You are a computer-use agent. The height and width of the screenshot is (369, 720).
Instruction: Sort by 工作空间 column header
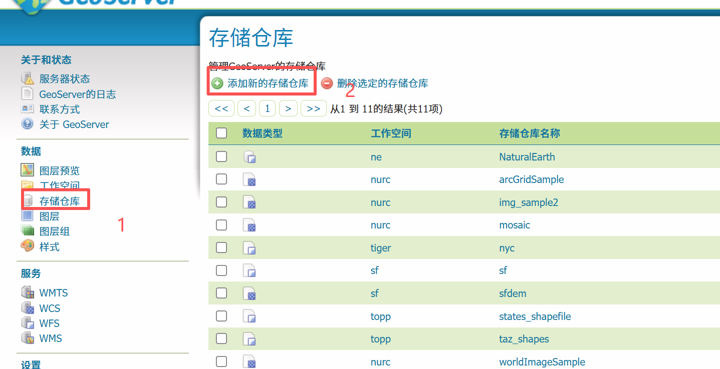coord(391,133)
